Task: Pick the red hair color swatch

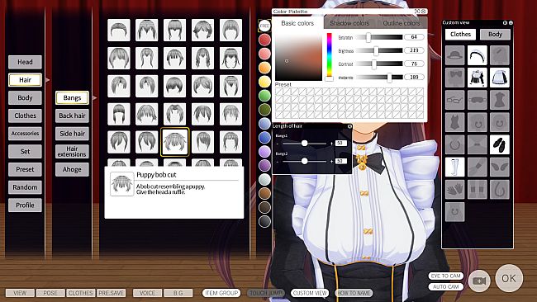Action: pos(264,40)
